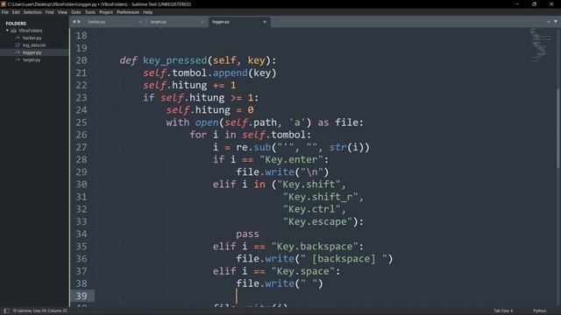Click line number 39 in the gutter
The height and width of the screenshot is (315, 561).
(x=82, y=296)
